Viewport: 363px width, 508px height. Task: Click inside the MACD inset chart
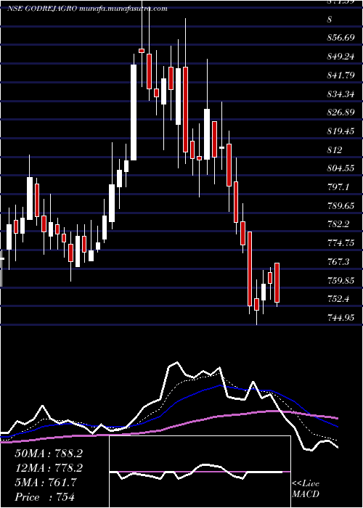pyautogui.click(x=200, y=472)
